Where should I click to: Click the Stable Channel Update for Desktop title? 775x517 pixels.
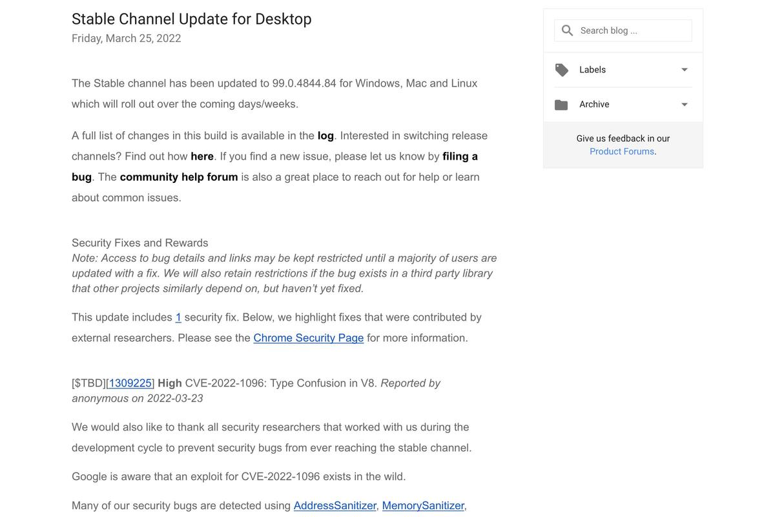pos(192,19)
